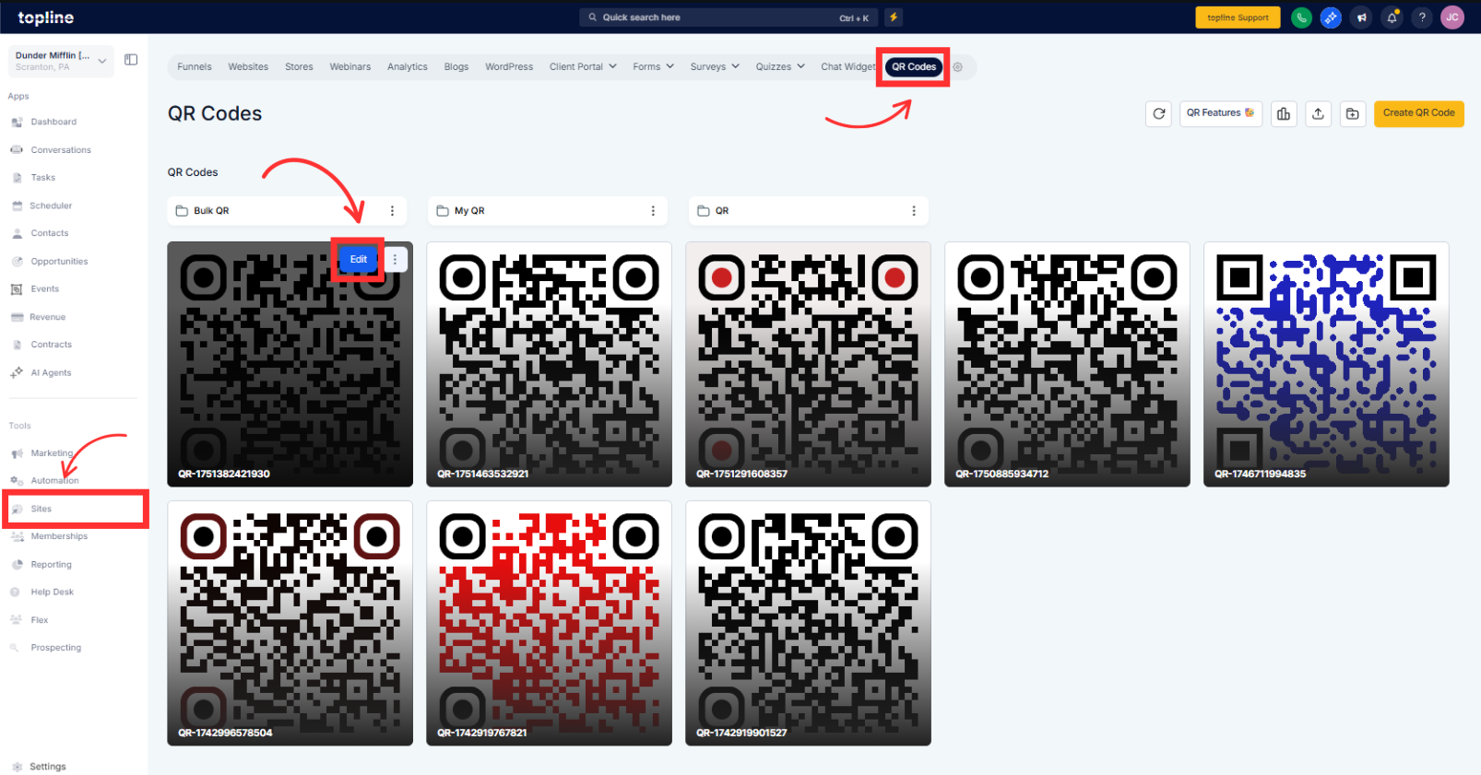1481x775 pixels.
Task: Expand the Client Portal dropdown
Action: click(583, 67)
